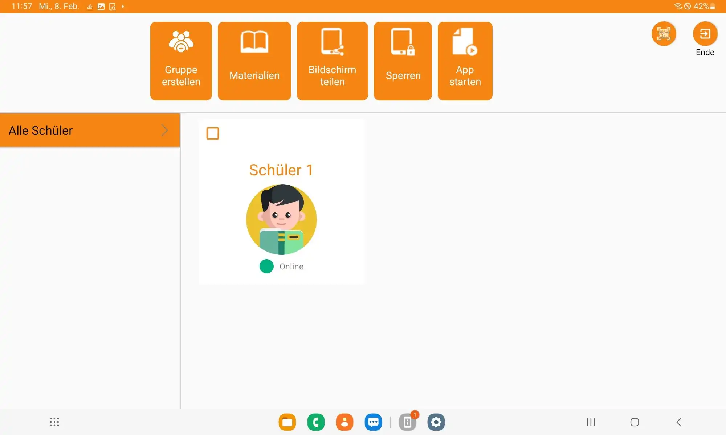Tap the Wi-Fi status icon
The image size is (726, 435).
pyautogui.click(x=678, y=6)
